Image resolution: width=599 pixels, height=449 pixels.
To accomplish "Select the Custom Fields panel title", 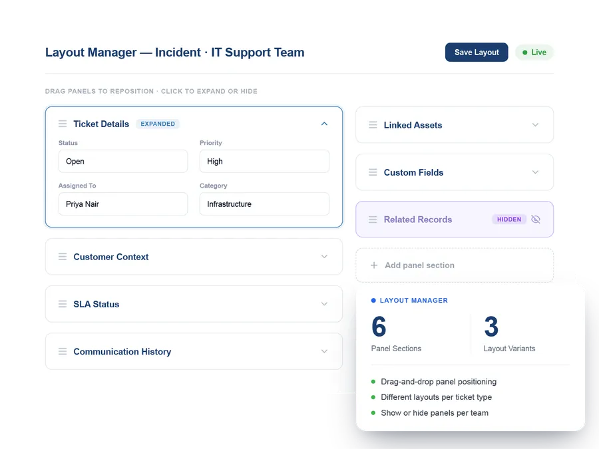I will pos(414,172).
